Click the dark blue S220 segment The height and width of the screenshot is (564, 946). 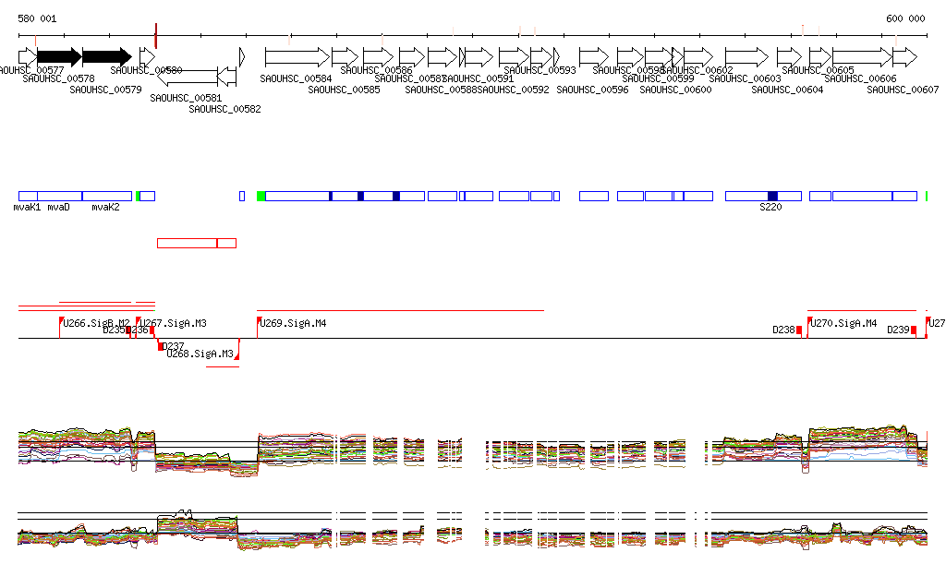point(772,196)
